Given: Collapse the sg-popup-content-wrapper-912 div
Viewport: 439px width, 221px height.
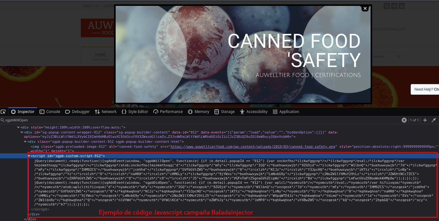Looking at the screenshot, I should pos(22,132).
